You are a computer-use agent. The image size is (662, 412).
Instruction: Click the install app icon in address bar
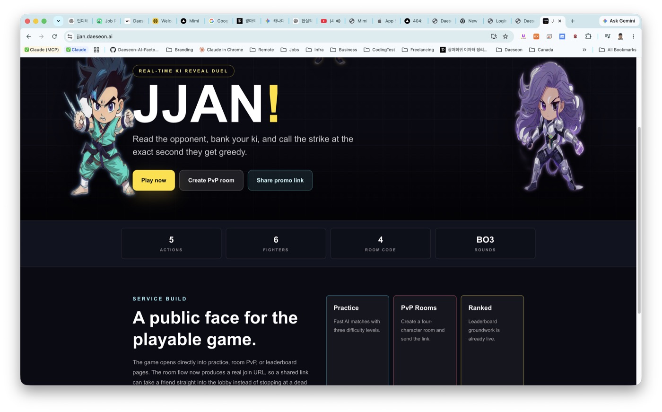click(x=494, y=36)
